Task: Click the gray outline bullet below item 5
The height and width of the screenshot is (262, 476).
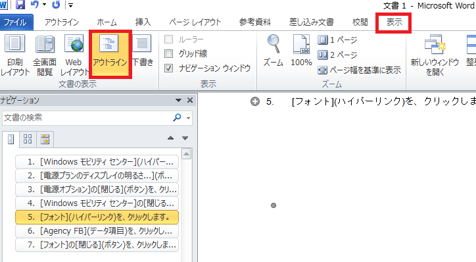Action: pyautogui.click(x=274, y=205)
